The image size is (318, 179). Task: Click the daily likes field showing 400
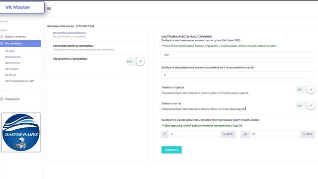(238, 55)
